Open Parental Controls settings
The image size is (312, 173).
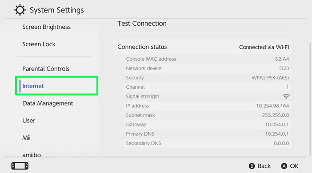click(46, 69)
